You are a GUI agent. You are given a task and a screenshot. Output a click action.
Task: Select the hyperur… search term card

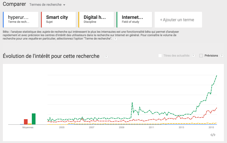pos(21,20)
